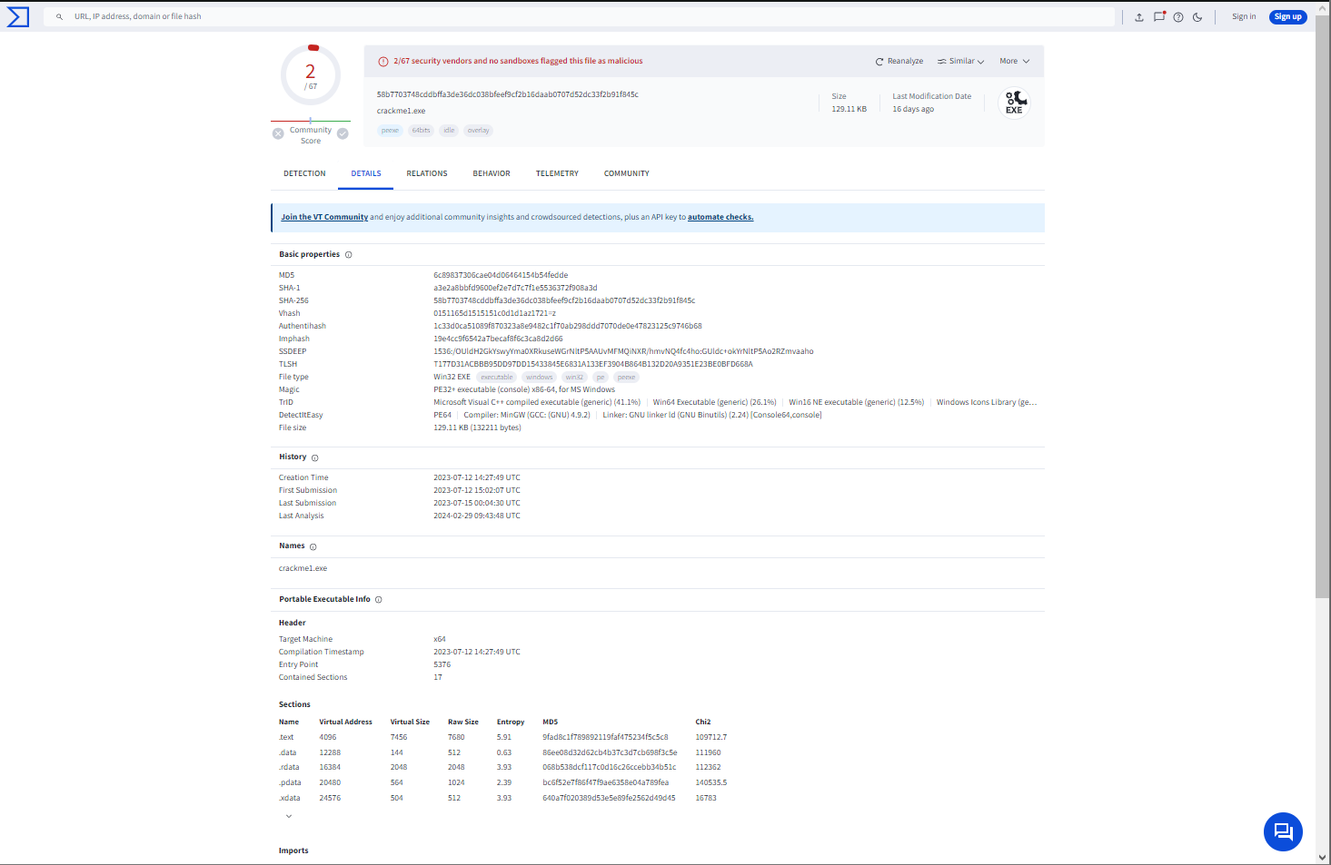Follow the 'Join the VT Community' link

324,218
